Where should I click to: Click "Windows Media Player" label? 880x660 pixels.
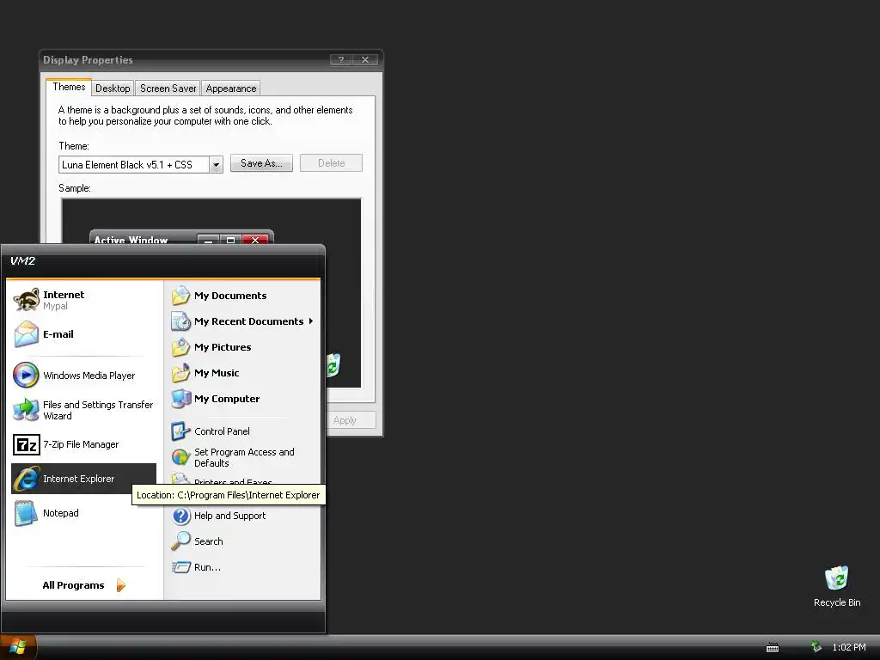pos(89,376)
